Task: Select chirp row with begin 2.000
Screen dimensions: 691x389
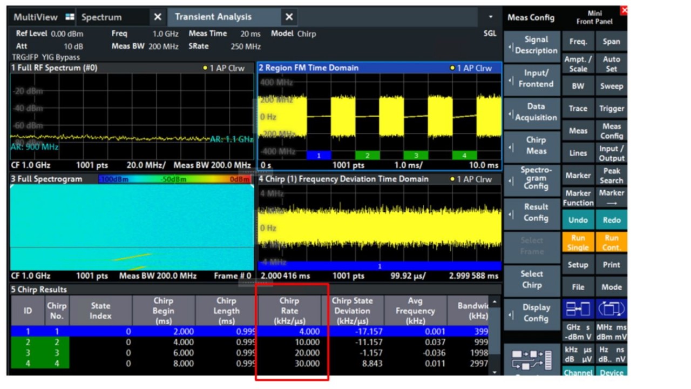Action: 249,332
